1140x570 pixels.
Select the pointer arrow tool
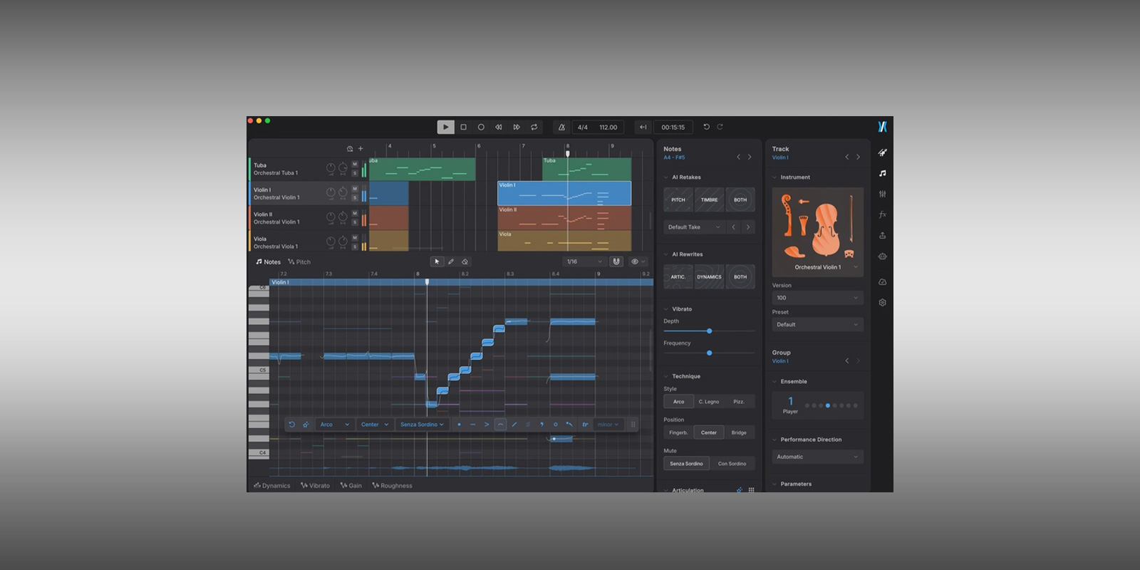[437, 261]
